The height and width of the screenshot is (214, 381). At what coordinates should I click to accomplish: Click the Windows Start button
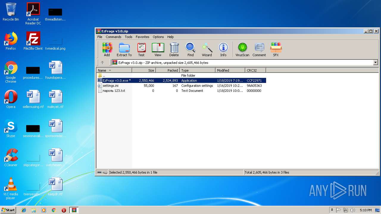click(8, 210)
